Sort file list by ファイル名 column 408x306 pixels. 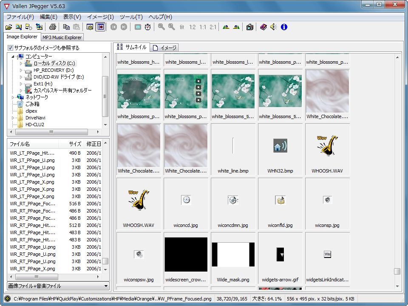33,144
